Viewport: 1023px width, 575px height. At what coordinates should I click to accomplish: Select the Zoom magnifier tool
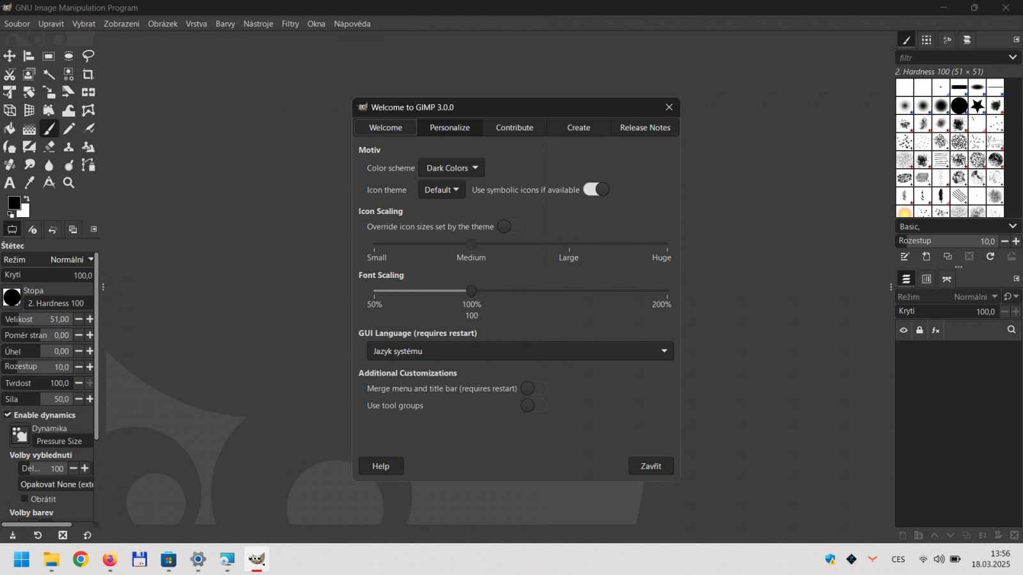(x=68, y=183)
